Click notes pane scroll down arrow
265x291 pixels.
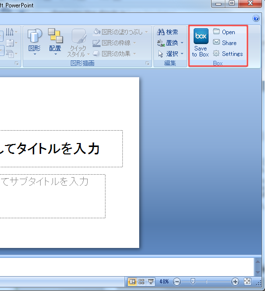point(258,272)
